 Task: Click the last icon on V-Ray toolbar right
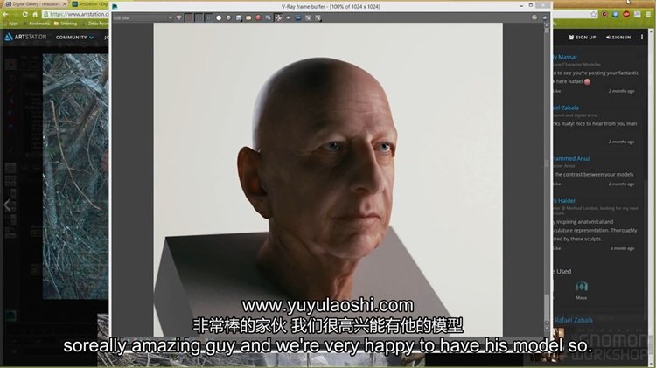click(x=544, y=17)
